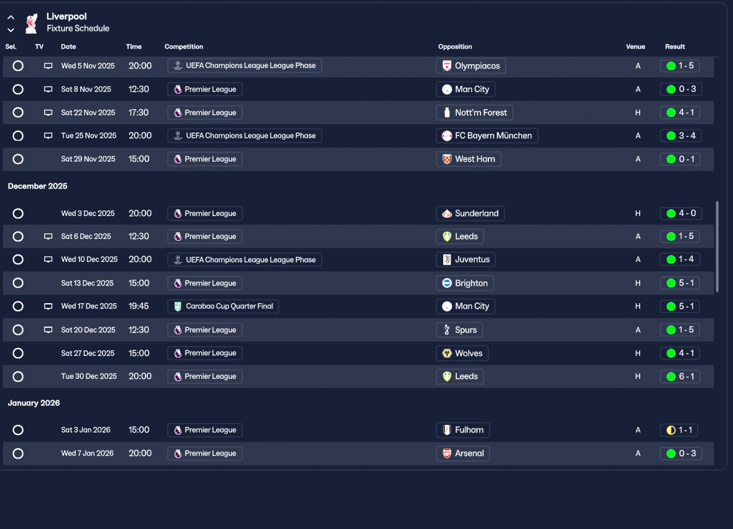Select the radio button for Sunderland match
Image resolution: width=733 pixels, height=529 pixels.
coord(18,213)
